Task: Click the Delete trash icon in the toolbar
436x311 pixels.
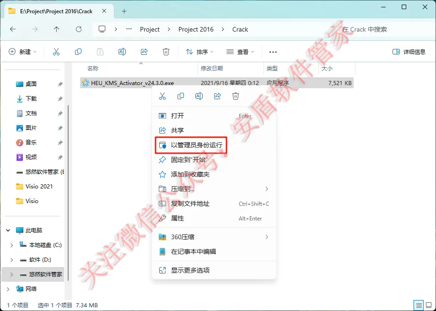Action: tap(166, 52)
